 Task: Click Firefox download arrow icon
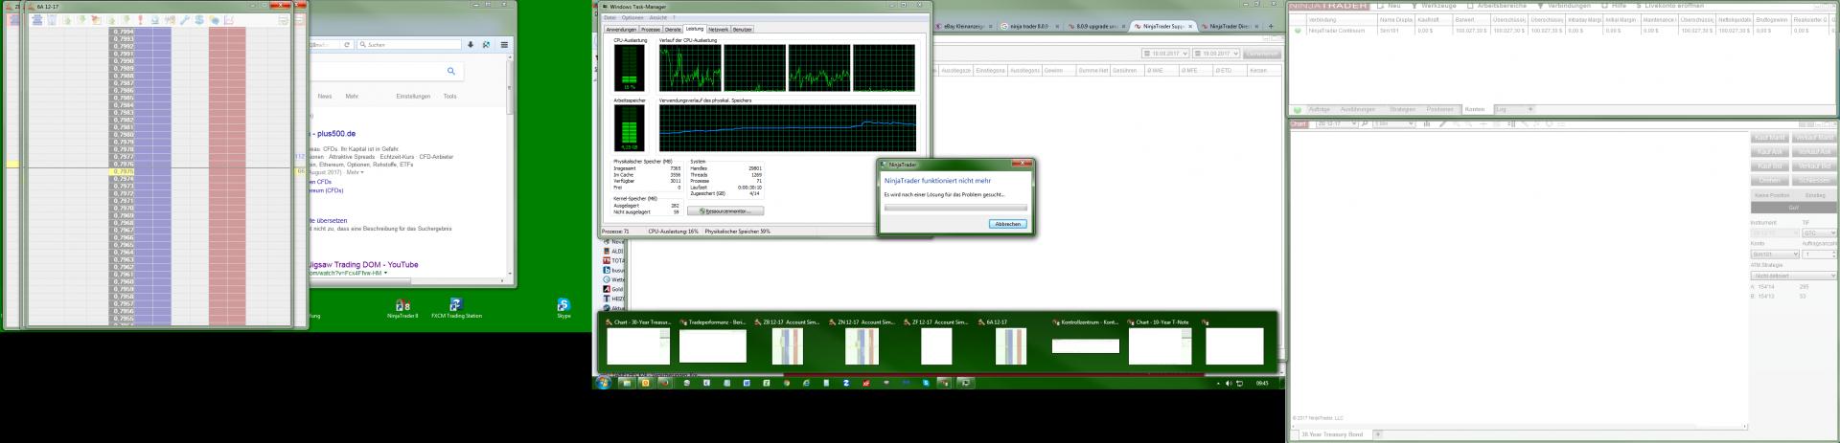coord(470,44)
